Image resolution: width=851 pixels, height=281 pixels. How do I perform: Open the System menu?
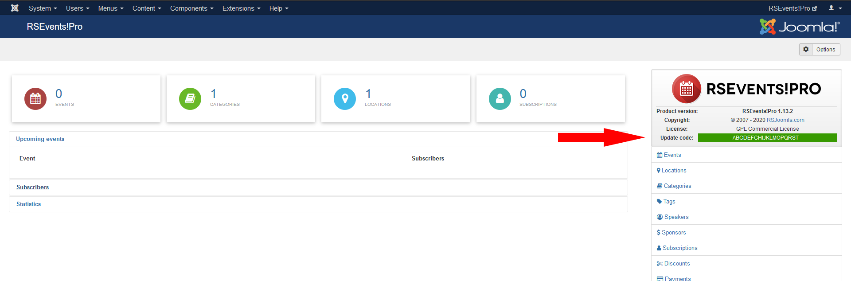tap(43, 8)
